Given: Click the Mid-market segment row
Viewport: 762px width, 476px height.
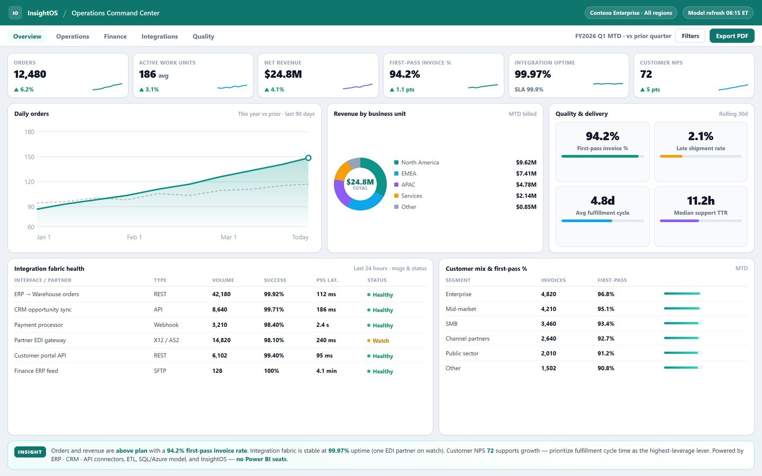Looking at the screenshot, I should pyautogui.click(x=596, y=309).
